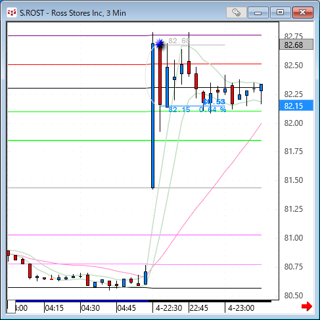Click the 80.50 price scale label
320x320 pixels.
294,296
